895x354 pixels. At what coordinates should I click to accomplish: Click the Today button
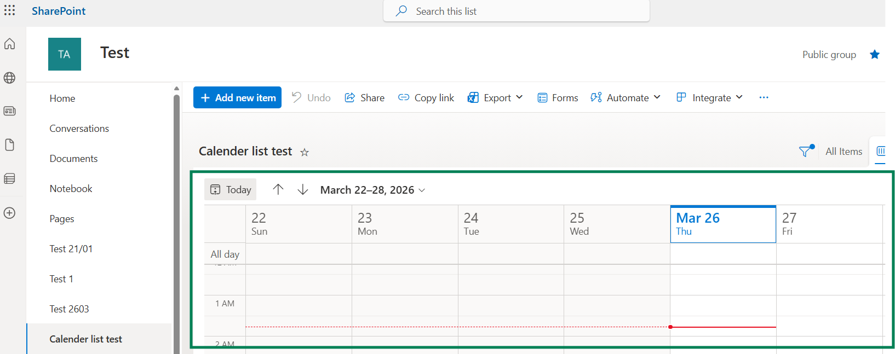[x=231, y=189]
